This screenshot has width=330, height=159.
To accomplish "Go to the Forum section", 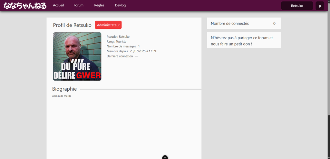I will click(x=78, y=5).
